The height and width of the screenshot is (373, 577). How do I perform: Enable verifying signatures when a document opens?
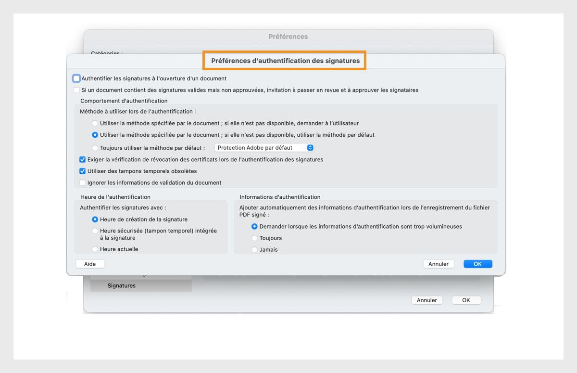click(x=76, y=78)
